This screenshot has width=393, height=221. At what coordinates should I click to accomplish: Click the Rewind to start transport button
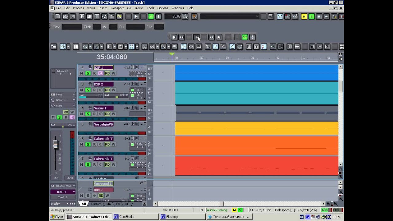(174, 37)
